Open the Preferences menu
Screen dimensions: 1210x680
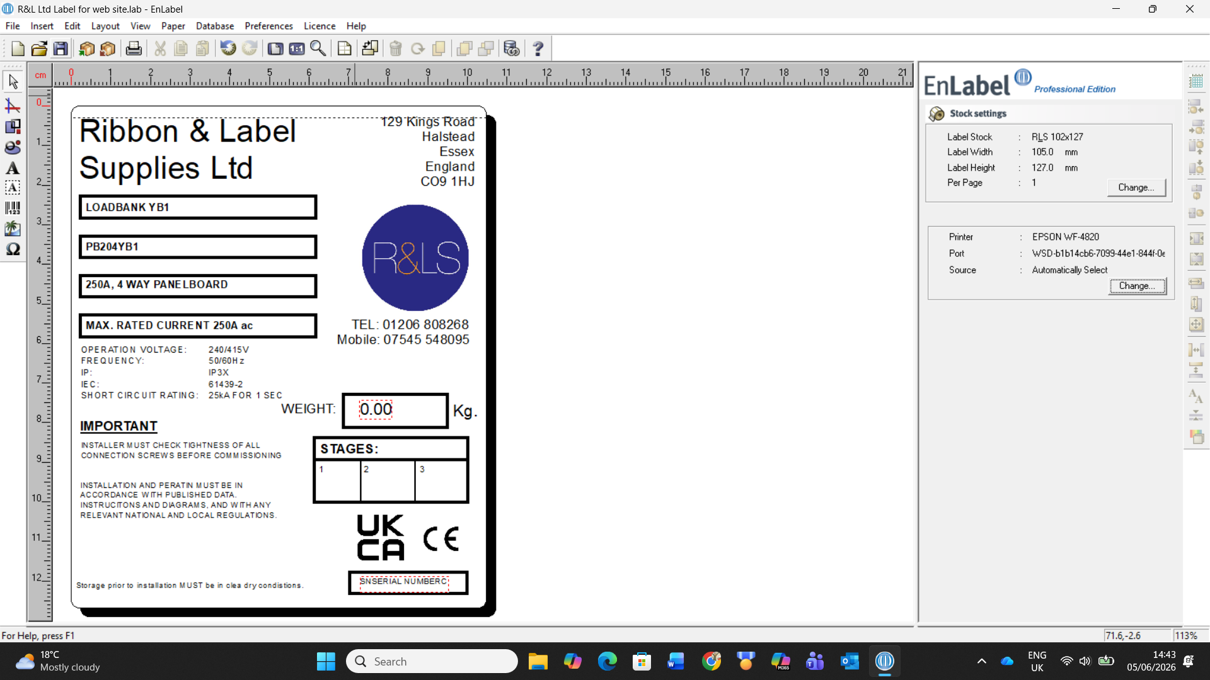point(269,26)
